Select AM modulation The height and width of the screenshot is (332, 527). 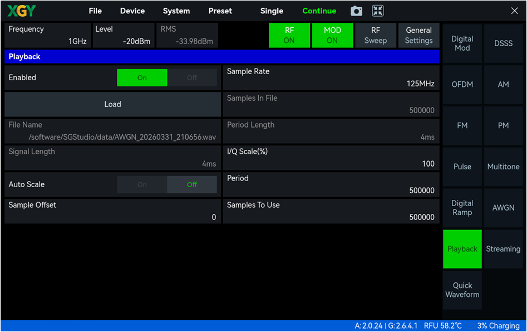coord(503,85)
